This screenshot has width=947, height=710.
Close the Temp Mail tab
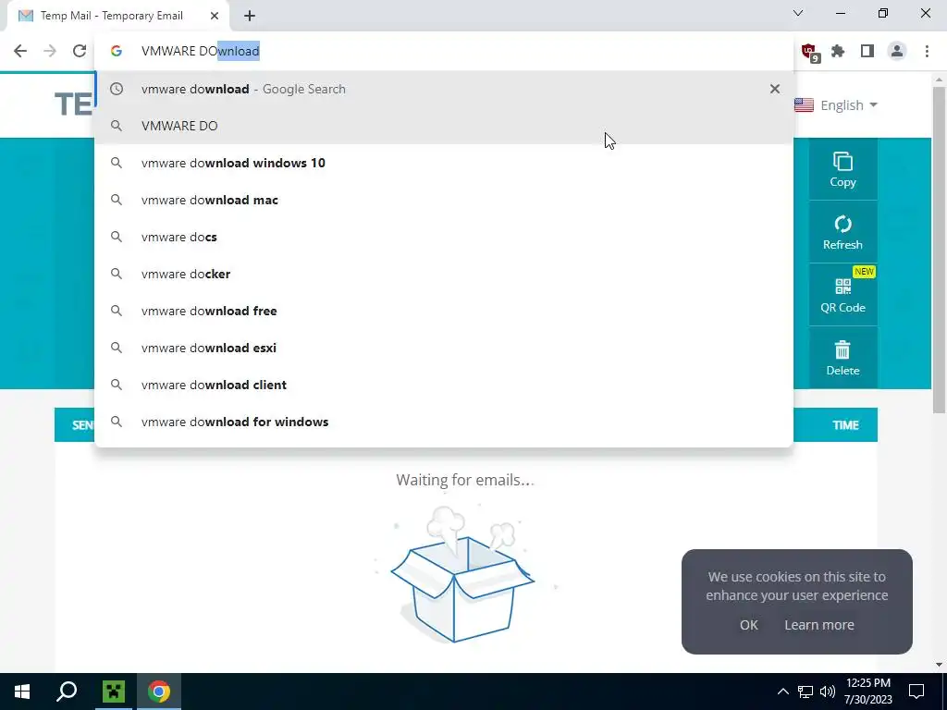click(x=215, y=16)
